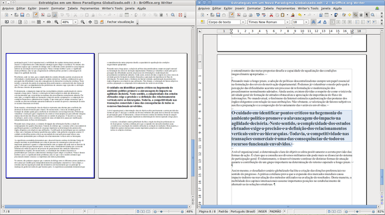Click Hyperlink icon in right window toolbar
The width and height of the screenshot is (385, 215).
coord(320,15)
